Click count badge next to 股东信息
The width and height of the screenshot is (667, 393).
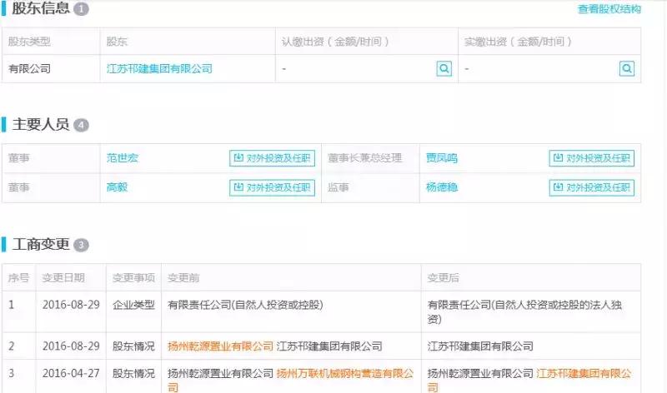pos(81,9)
